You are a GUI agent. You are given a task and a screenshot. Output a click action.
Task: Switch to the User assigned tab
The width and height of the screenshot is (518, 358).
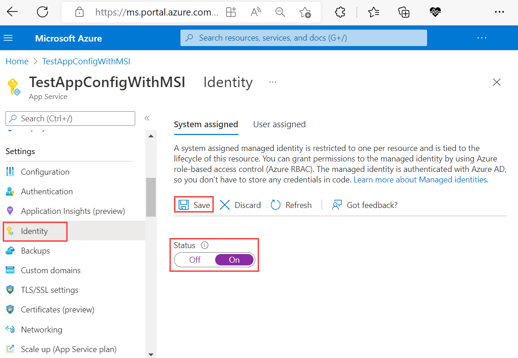280,125
